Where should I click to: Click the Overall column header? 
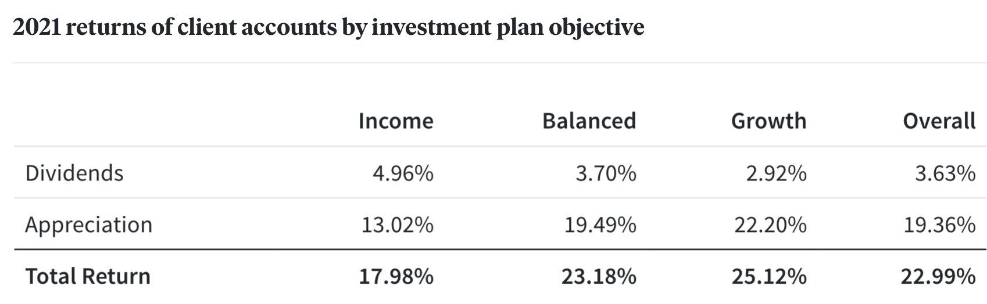(x=939, y=121)
